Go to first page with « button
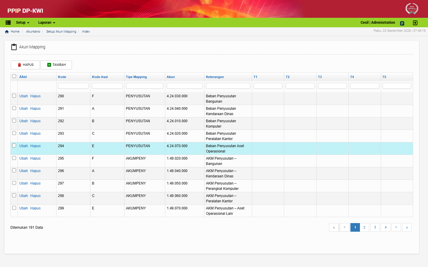 [334, 227]
